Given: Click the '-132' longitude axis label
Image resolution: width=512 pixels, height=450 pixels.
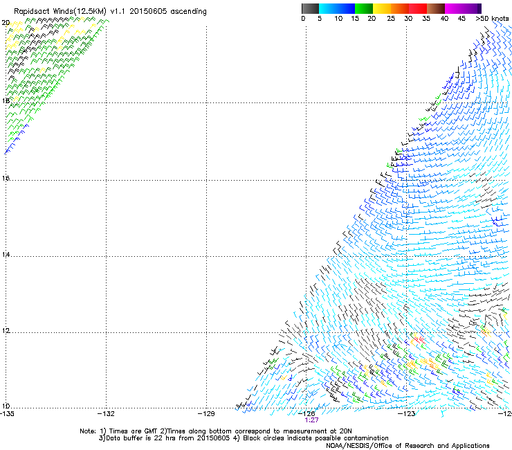Looking at the screenshot, I should click(x=107, y=414).
